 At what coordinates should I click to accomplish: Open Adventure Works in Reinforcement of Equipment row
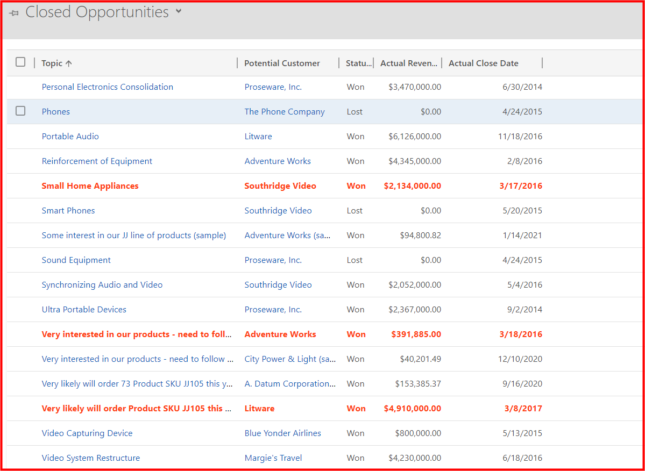pos(278,161)
